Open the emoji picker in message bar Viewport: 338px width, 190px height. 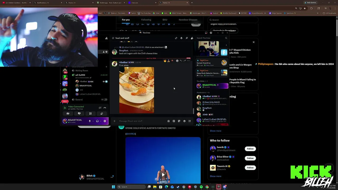pos(184,121)
